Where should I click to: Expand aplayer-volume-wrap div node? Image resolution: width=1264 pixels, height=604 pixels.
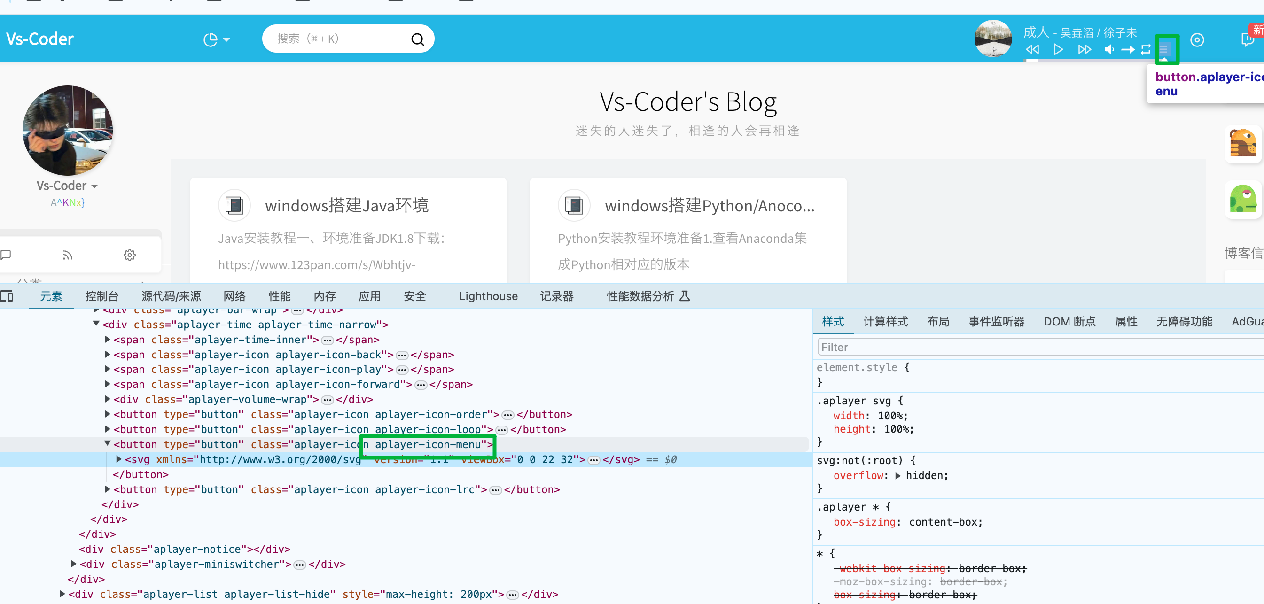click(108, 399)
